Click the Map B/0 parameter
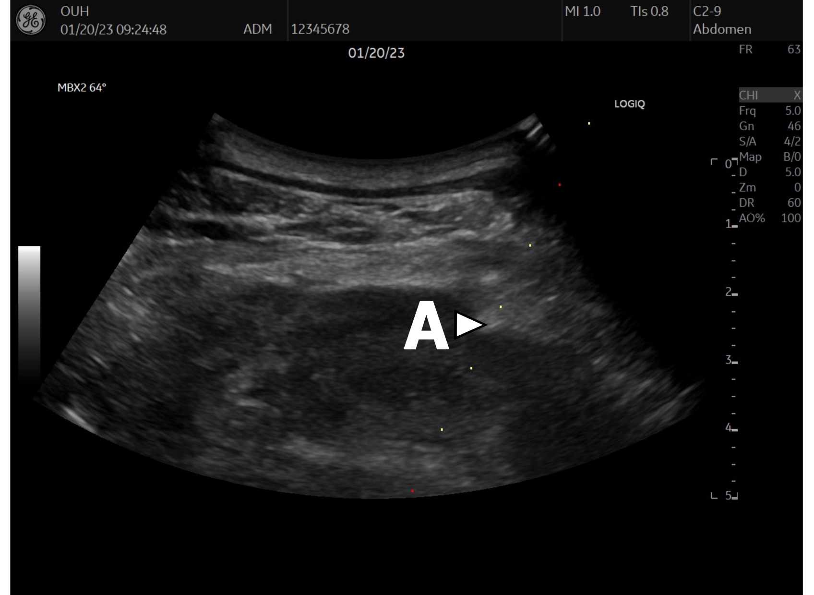 (770, 157)
